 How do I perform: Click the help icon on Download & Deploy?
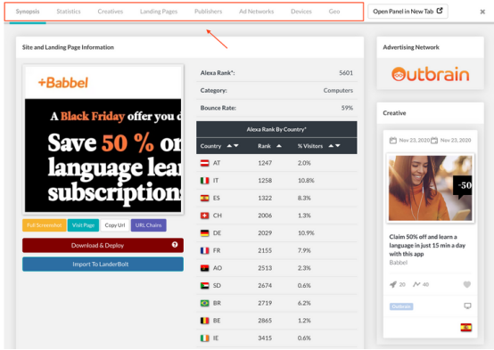pos(175,245)
